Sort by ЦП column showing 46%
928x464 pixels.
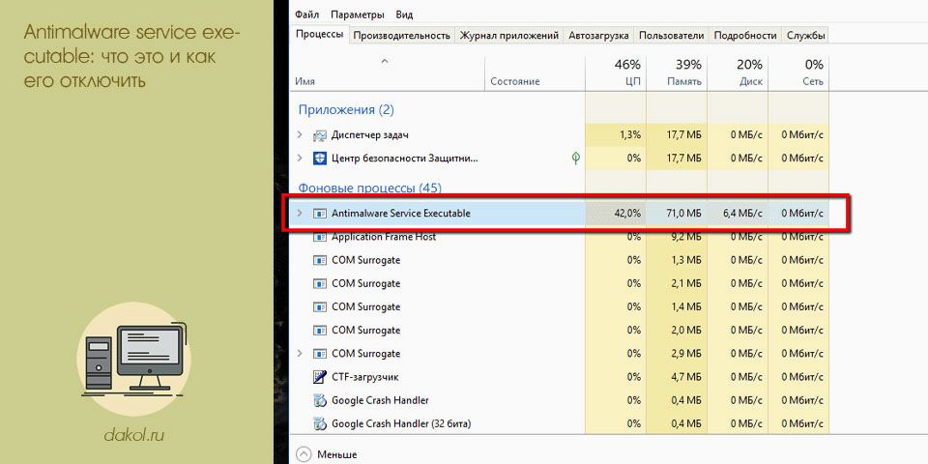point(616,73)
